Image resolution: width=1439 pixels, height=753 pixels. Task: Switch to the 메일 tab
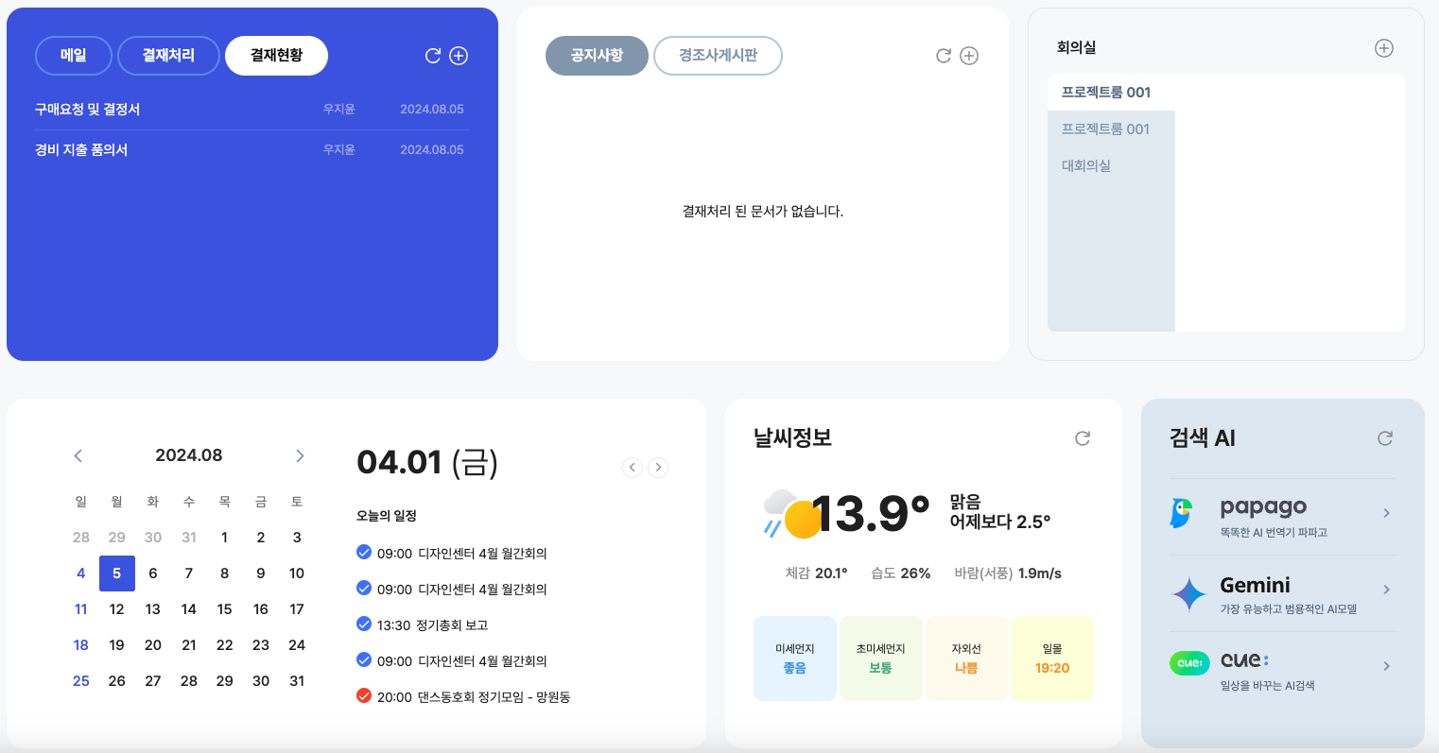[x=74, y=56]
